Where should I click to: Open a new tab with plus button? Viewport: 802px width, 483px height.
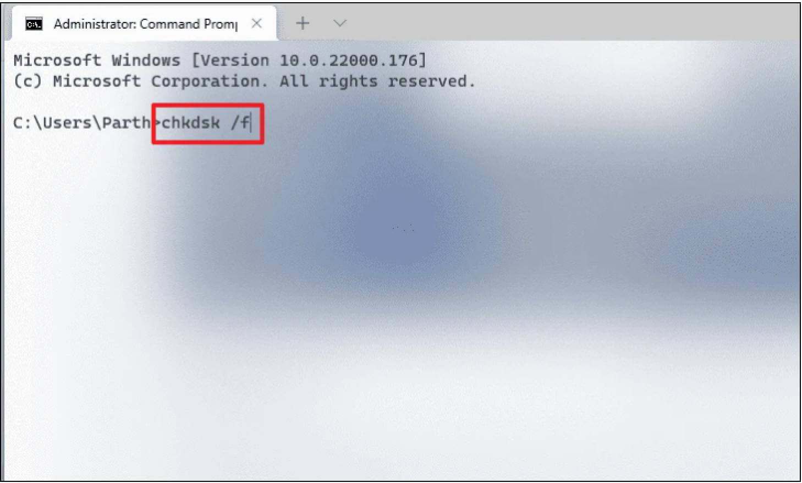tap(303, 23)
